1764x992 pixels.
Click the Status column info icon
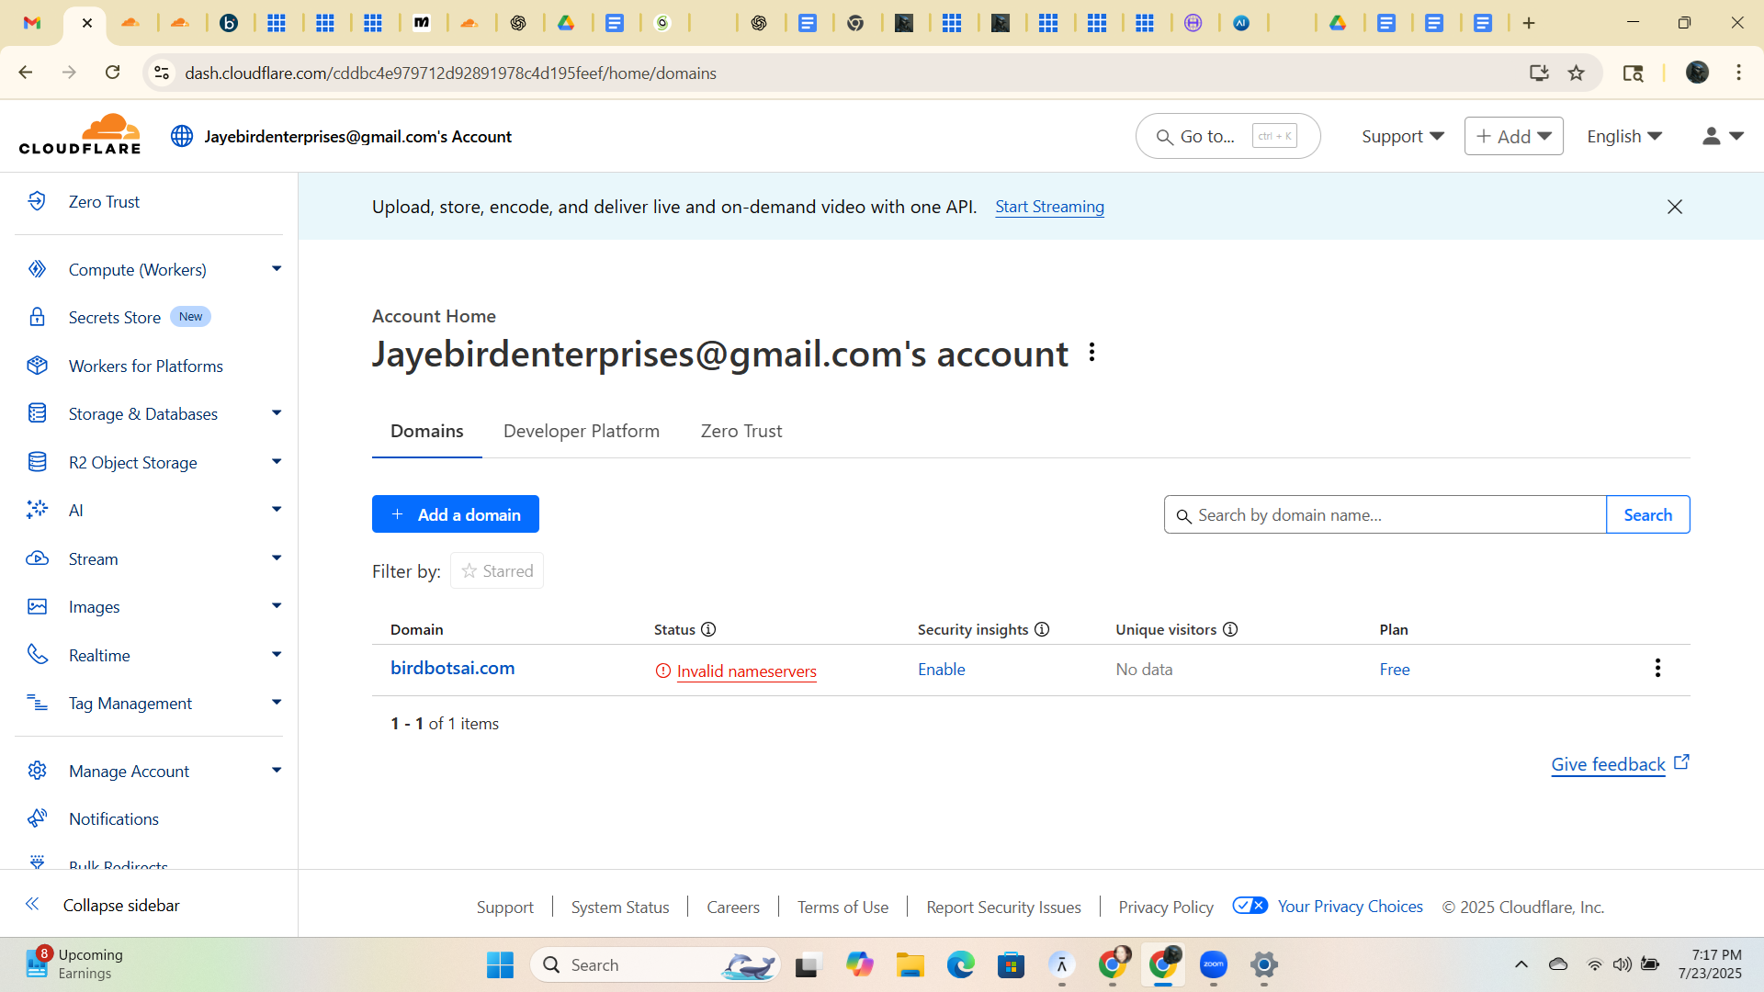(708, 629)
